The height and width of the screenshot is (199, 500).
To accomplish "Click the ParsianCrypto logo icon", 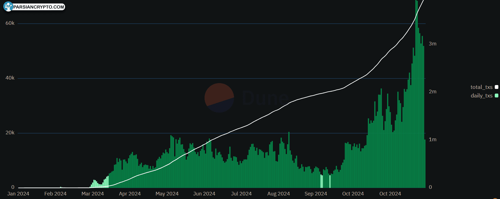I will point(8,7).
